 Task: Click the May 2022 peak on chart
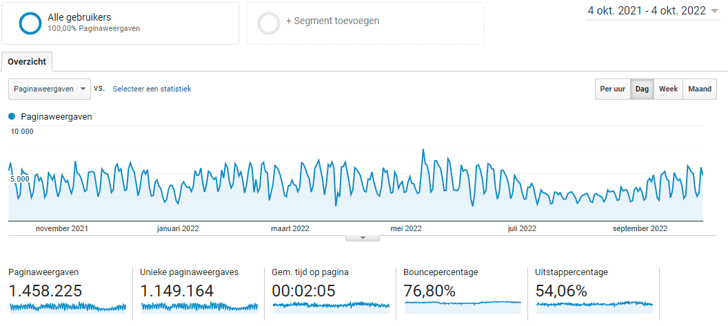tap(423, 150)
